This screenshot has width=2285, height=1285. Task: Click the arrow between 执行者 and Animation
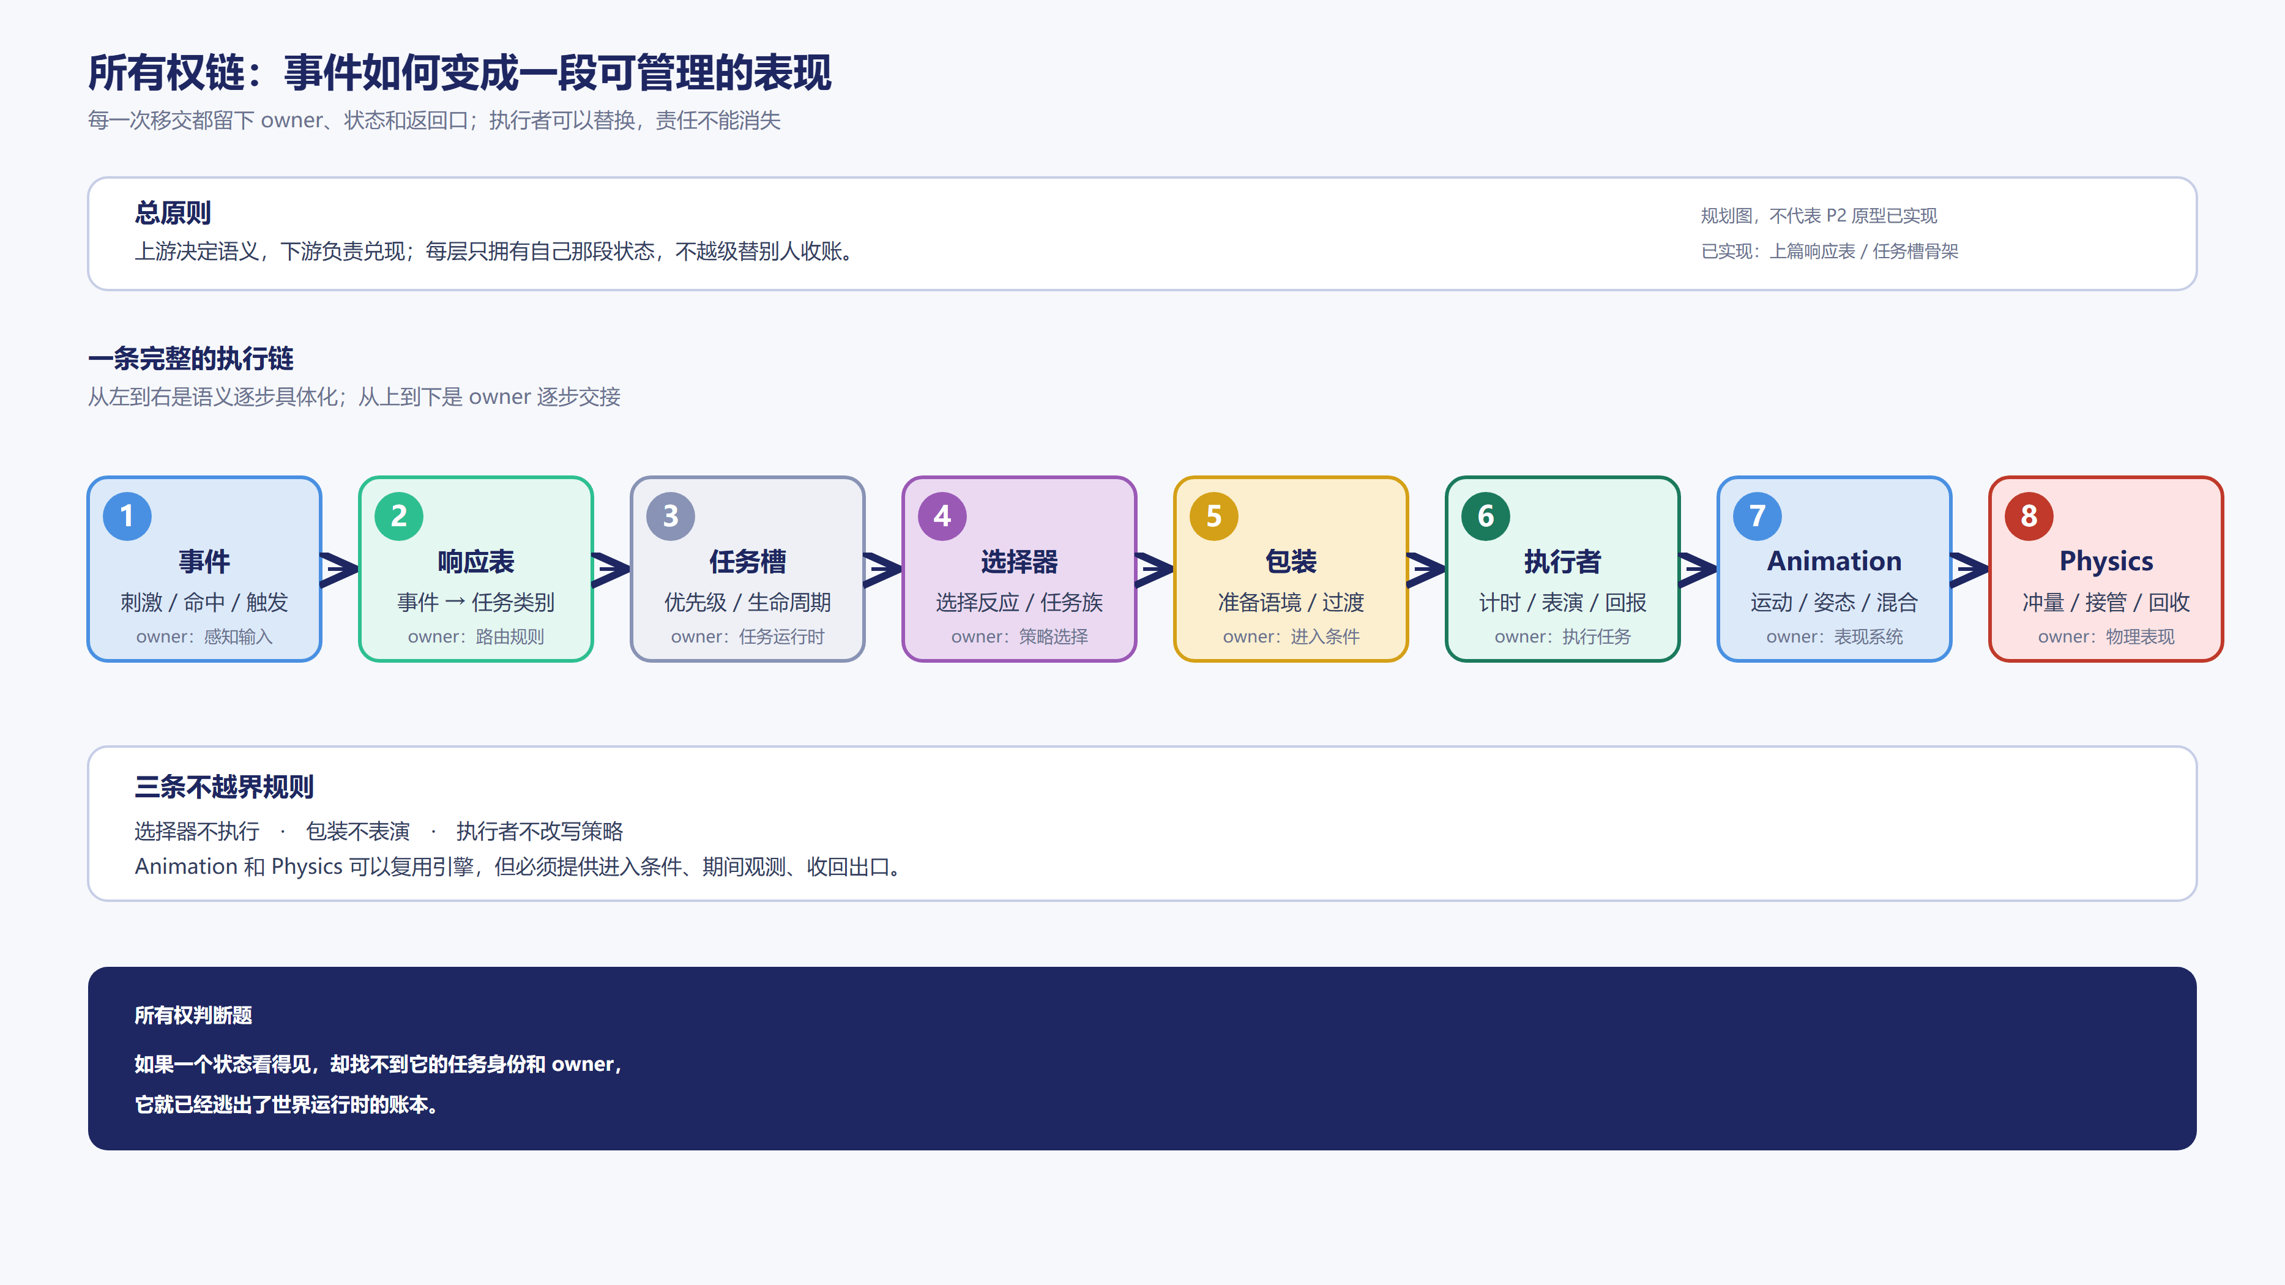tap(1699, 569)
